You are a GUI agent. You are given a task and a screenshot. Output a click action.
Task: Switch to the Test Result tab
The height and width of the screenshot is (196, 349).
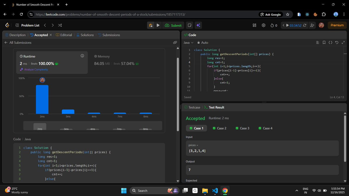point(214,107)
